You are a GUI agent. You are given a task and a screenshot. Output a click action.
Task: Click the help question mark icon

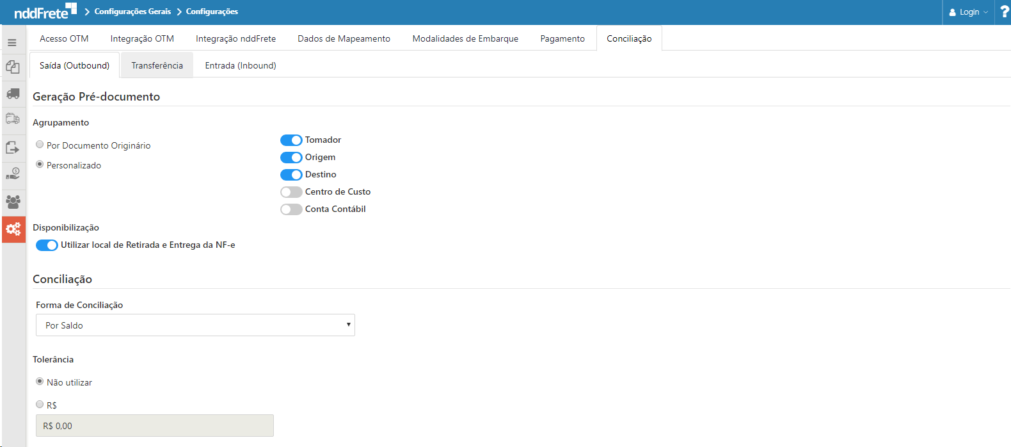(1004, 12)
